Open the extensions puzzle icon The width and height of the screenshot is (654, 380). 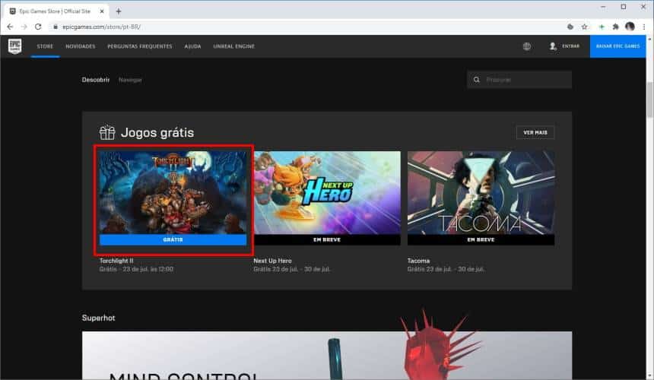pos(615,27)
